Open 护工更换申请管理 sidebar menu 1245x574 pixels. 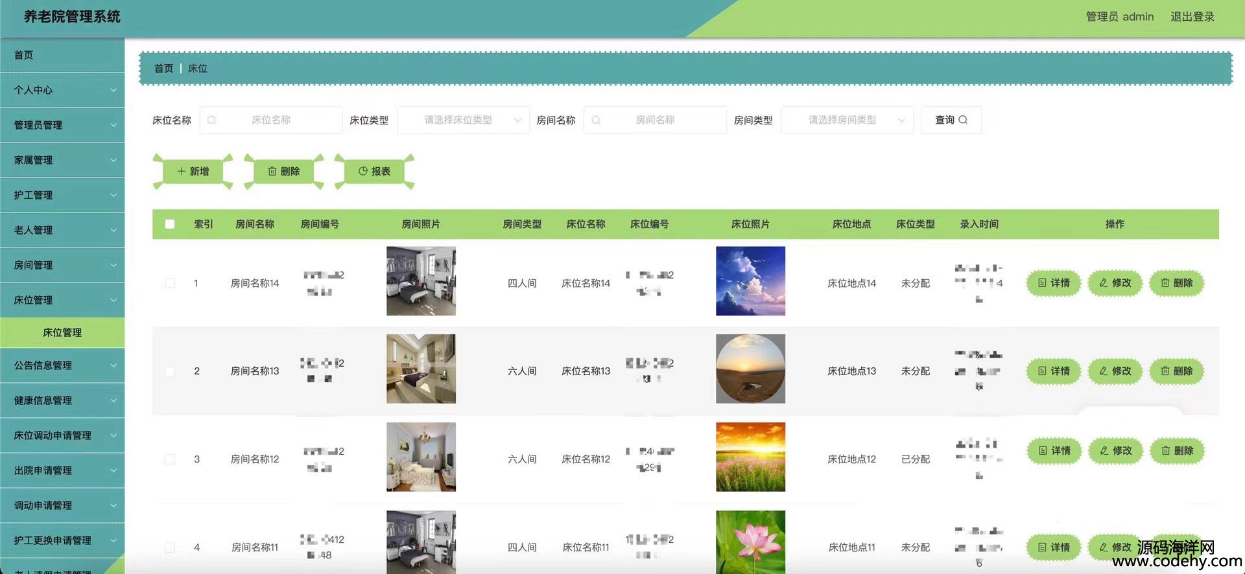(62, 540)
